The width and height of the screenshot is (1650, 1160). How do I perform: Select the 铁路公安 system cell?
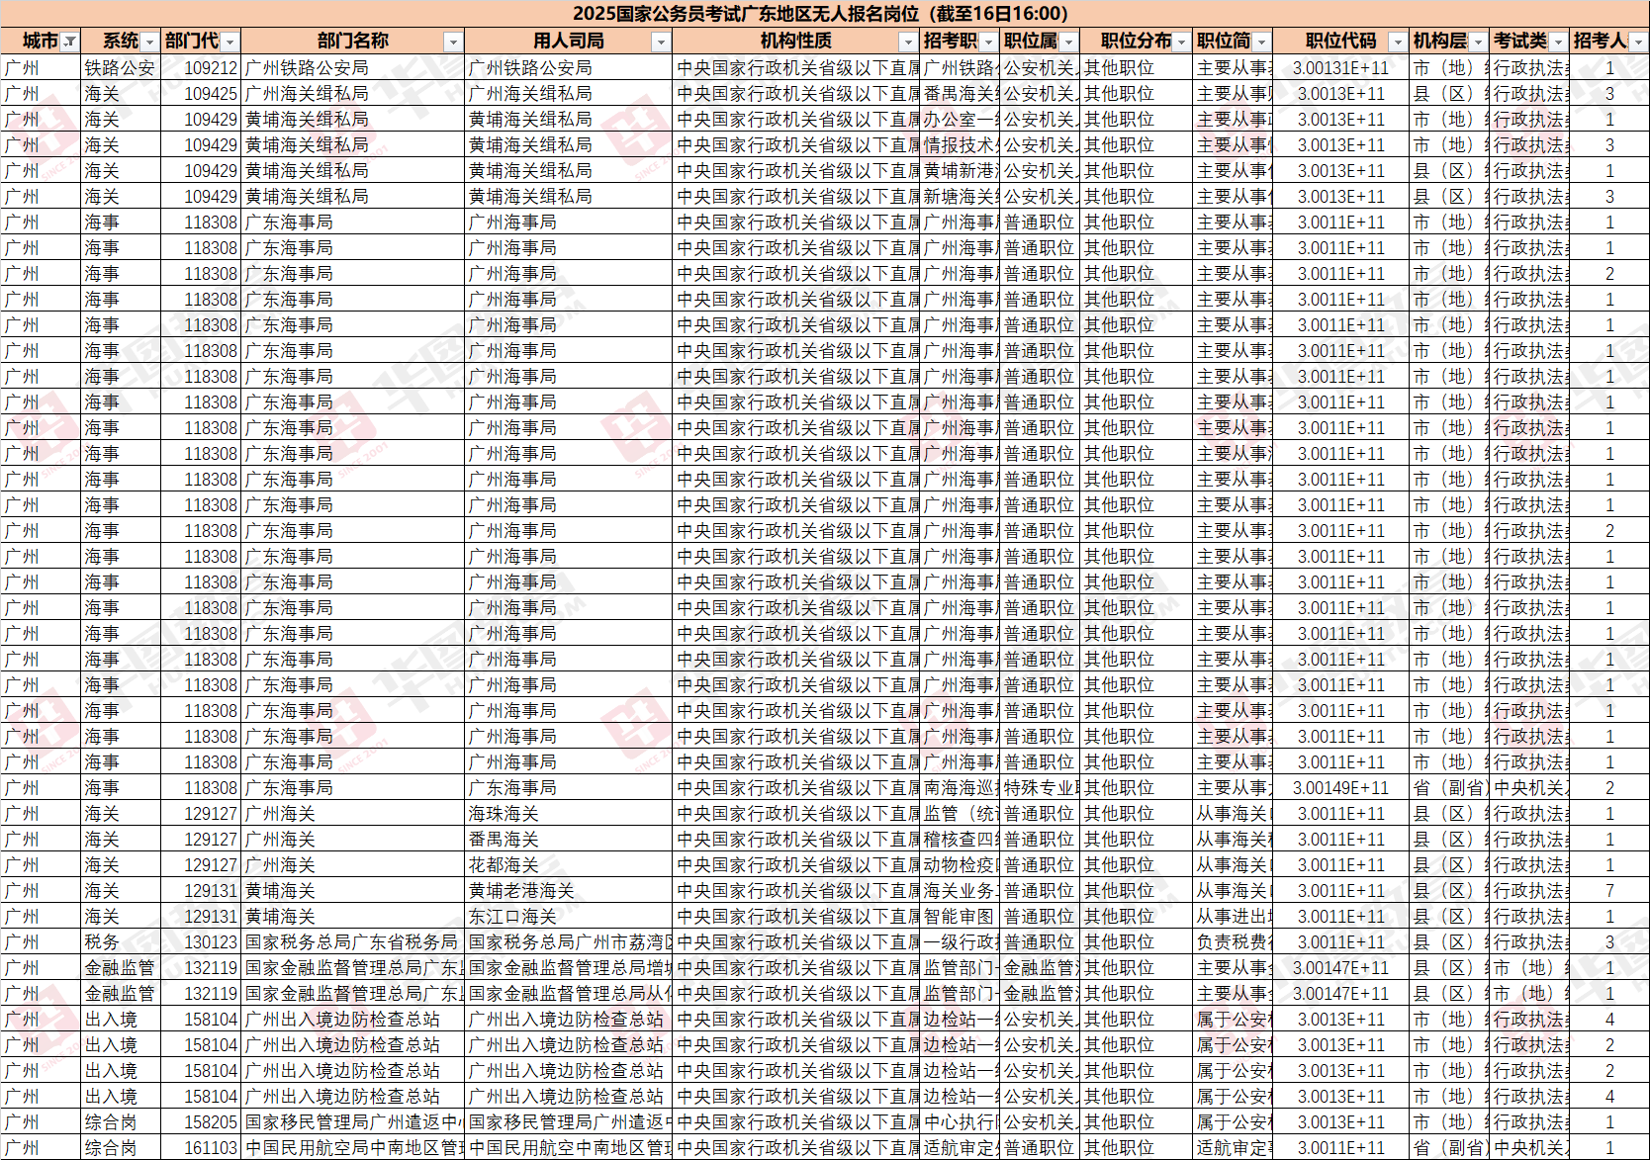[120, 68]
